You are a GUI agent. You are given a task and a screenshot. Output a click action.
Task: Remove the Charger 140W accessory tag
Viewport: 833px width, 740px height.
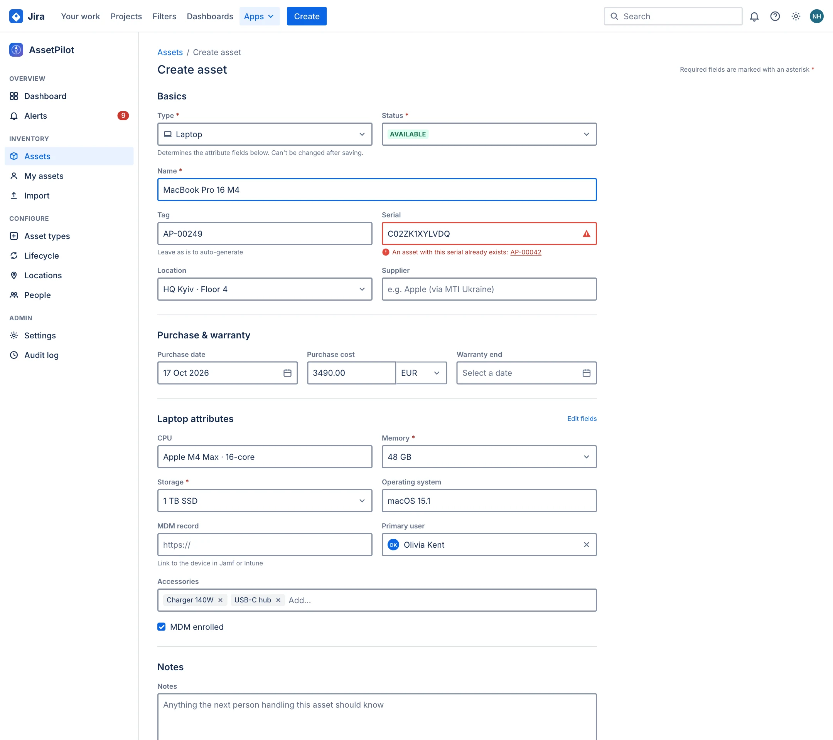(220, 600)
